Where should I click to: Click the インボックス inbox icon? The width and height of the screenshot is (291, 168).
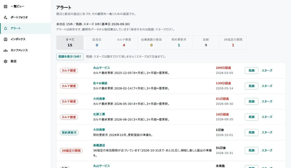[5, 39]
